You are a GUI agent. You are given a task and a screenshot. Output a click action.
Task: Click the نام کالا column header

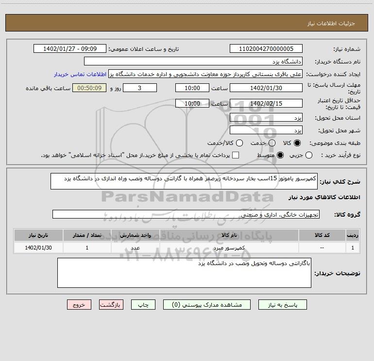tap(229, 235)
